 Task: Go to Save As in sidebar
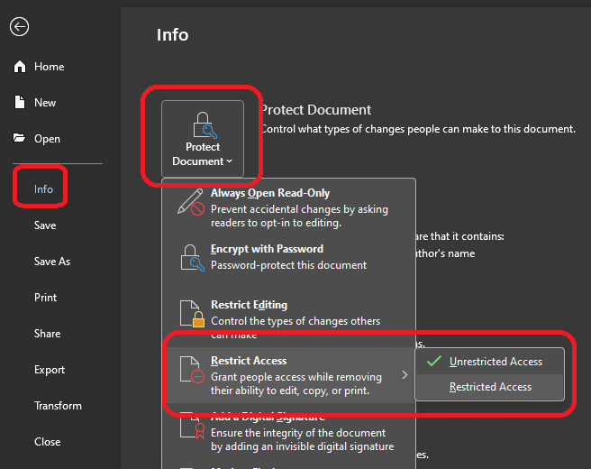(x=52, y=262)
